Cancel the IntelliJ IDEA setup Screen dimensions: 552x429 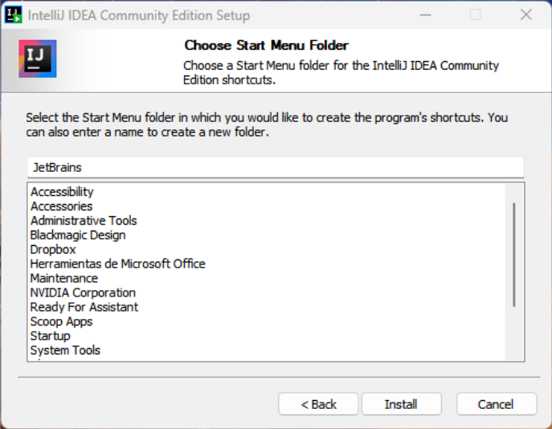coord(496,404)
